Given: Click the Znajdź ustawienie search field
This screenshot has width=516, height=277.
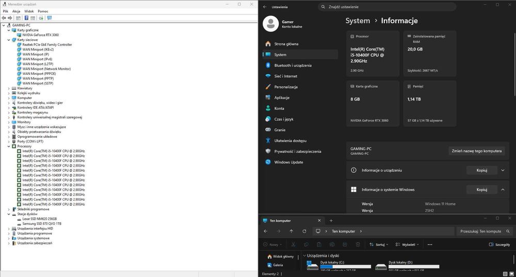Looking at the screenshot, I should 387,7.
